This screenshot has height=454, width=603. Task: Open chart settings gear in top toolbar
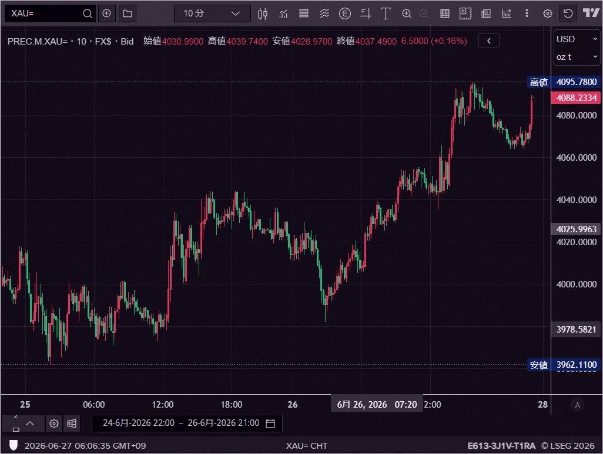pos(548,14)
